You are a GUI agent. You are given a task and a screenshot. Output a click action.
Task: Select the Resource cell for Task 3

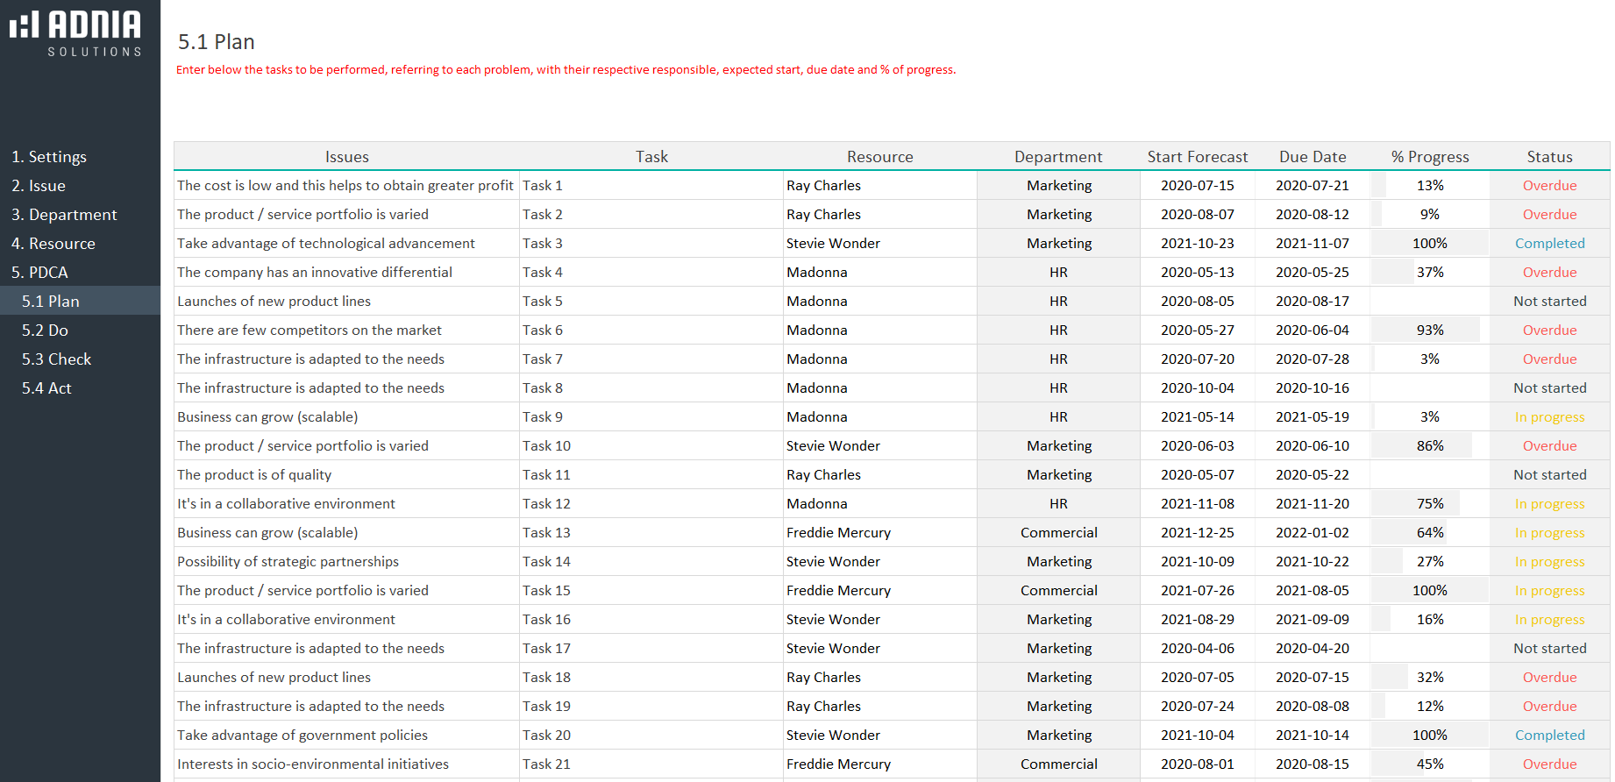click(x=879, y=244)
